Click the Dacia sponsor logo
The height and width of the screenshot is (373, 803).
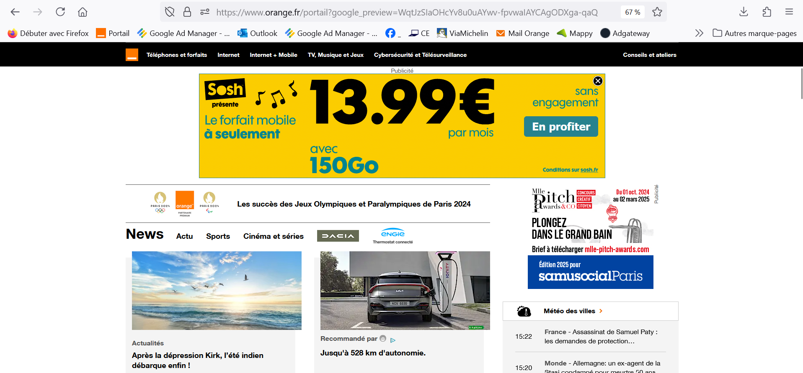click(338, 236)
